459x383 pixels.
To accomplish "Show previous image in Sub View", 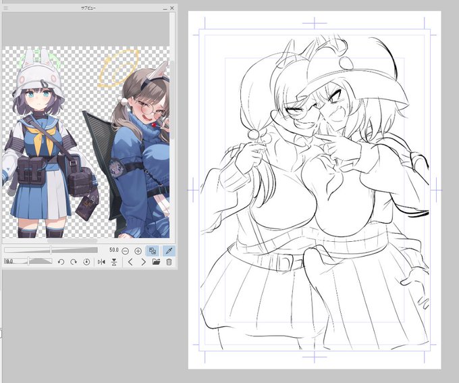I will click(x=130, y=262).
